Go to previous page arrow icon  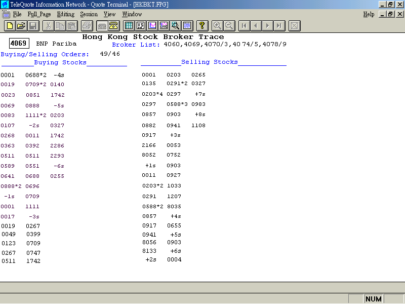pos(256,26)
